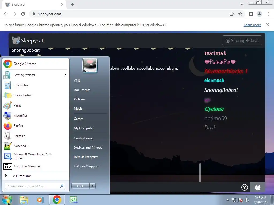The height and width of the screenshot is (205, 274).
Task: Open Games from Start menu
Action: click(79, 119)
